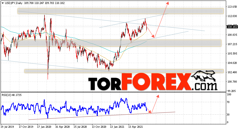Click the RSI 30 level label
239x130 pixels.
pos(228,114)
